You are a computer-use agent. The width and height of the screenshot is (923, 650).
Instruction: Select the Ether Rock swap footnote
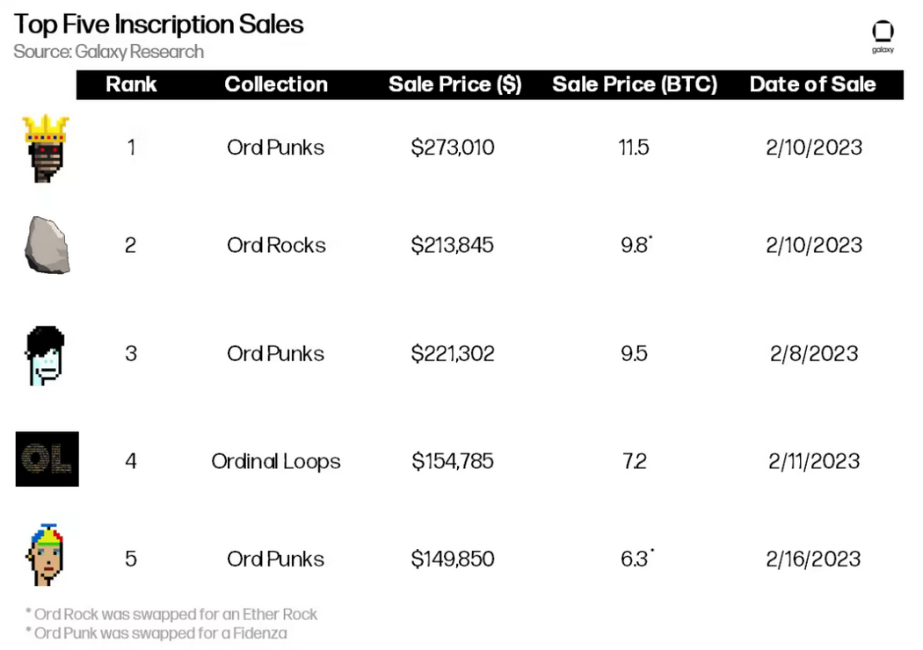point(171,614)
